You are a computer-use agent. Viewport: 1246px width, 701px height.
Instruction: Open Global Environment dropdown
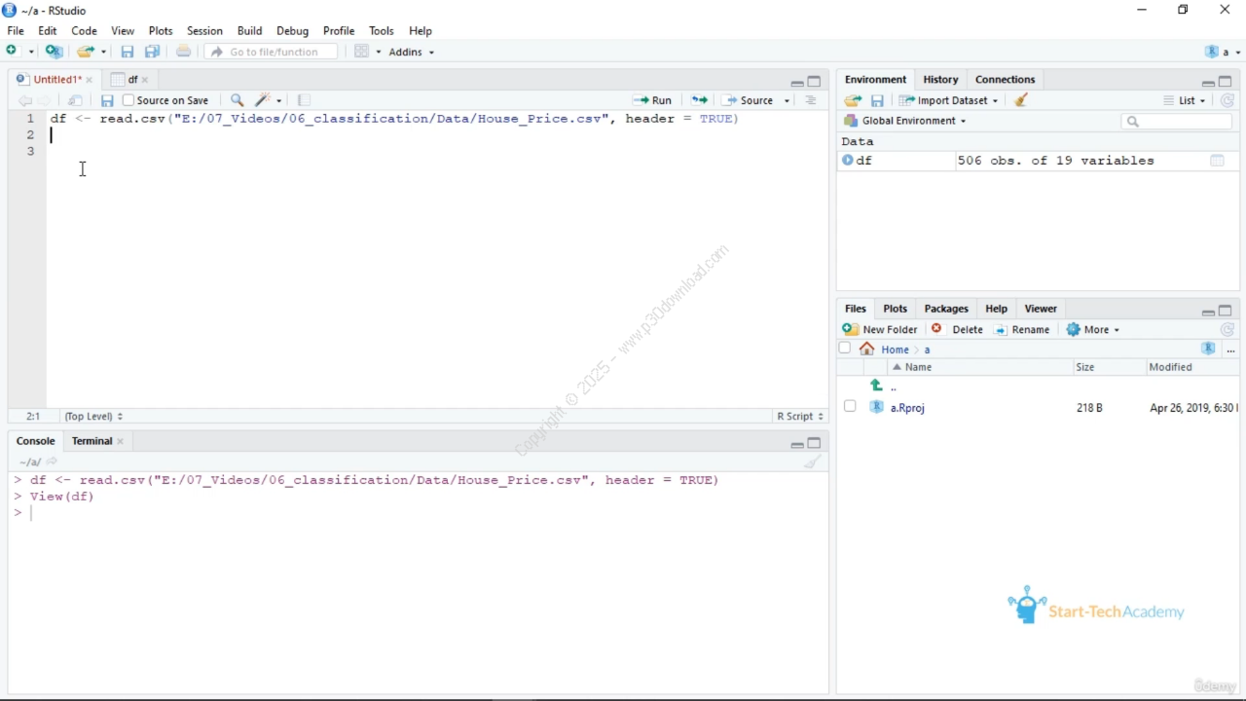coord(905,121)
